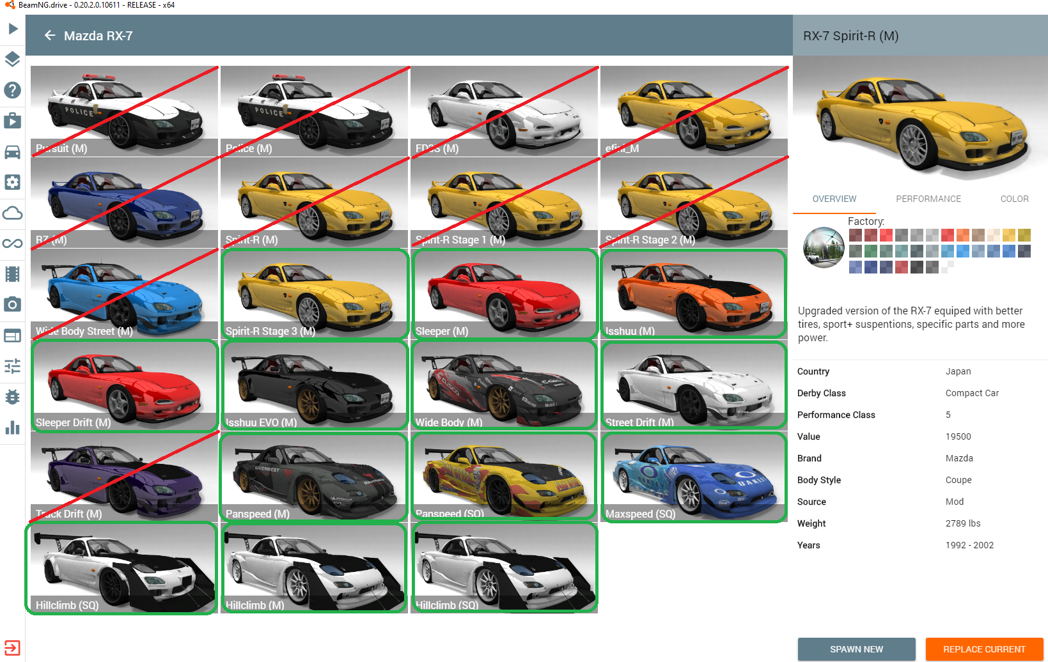Select the yellow Panspeed (SQ) configuration
The image size is (1048, 662).
tap(504, 477)
